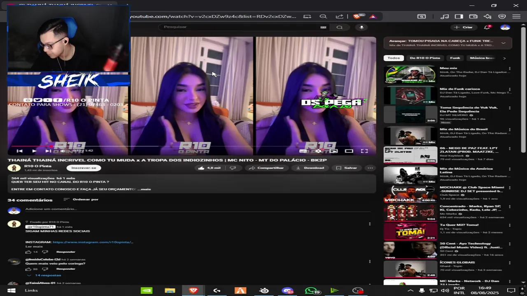Open options menu for the pinned comment
Screen dimensions: 527x296
point(370,224)
